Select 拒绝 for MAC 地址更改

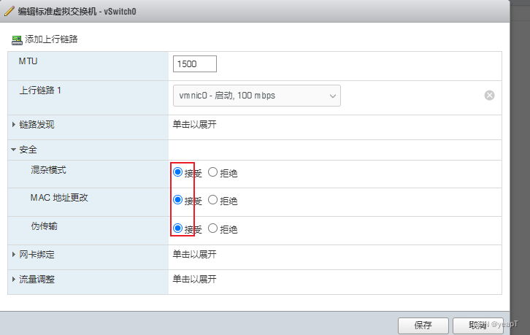click(212, 200)
